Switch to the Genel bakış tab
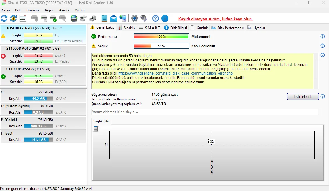329x191 pixels. tap(102, 27)
